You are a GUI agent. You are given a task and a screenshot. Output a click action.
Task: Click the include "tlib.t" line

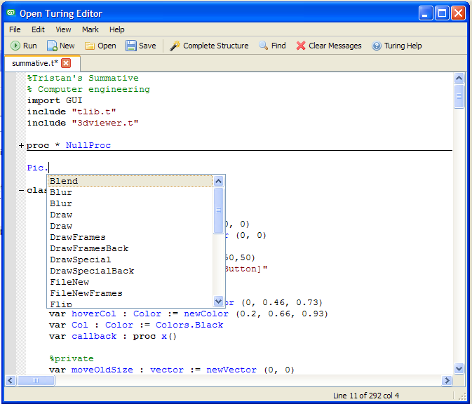(72, 112)
